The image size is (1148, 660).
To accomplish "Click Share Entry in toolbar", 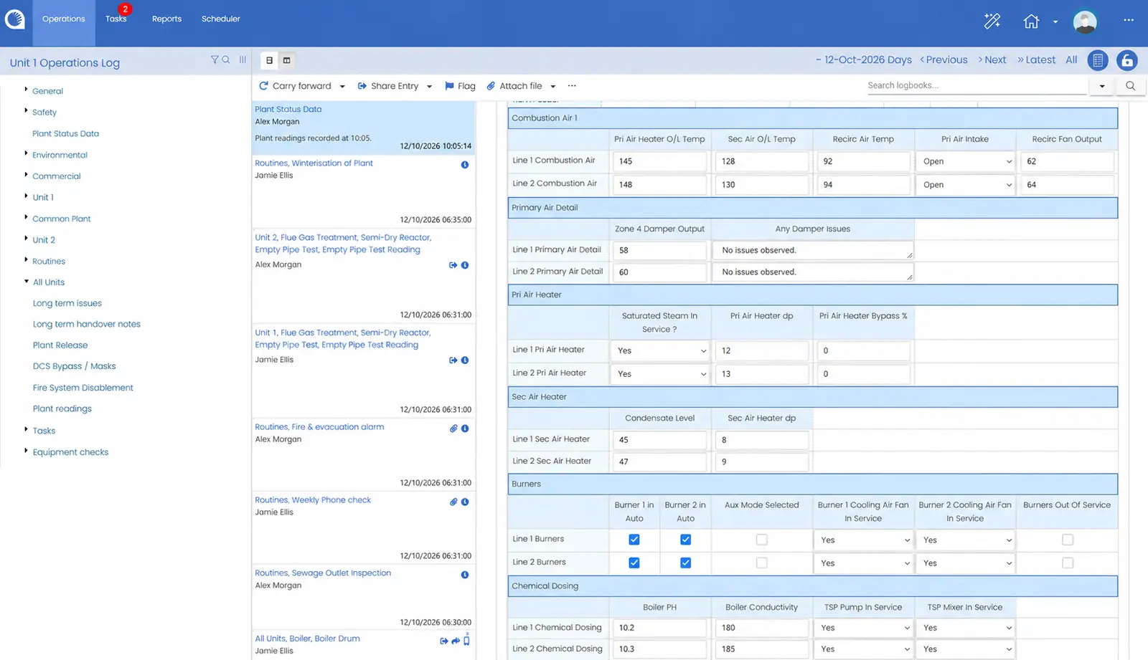I will [387, 86].
